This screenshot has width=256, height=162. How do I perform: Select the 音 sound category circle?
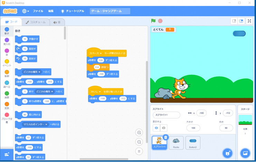pyautogui.click(x=7, y=52)
